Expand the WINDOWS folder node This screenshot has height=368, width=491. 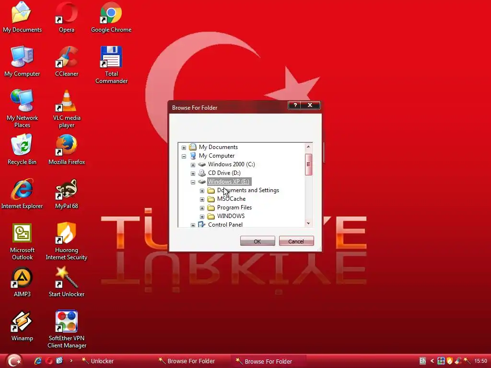(x=202, y=217)
